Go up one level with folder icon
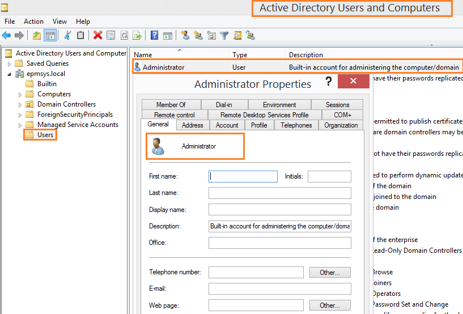Viewport: 463px width, 314px height. point(37,36)
